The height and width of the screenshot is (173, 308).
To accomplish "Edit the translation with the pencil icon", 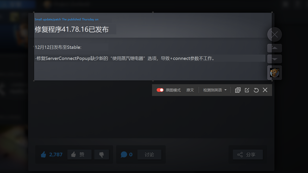I will point(247,90).
